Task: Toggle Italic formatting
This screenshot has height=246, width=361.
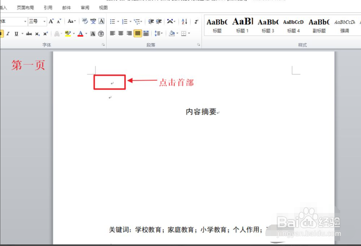Action: 8,34
